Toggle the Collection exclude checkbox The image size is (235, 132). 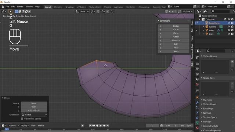click(x=225, y=19)
